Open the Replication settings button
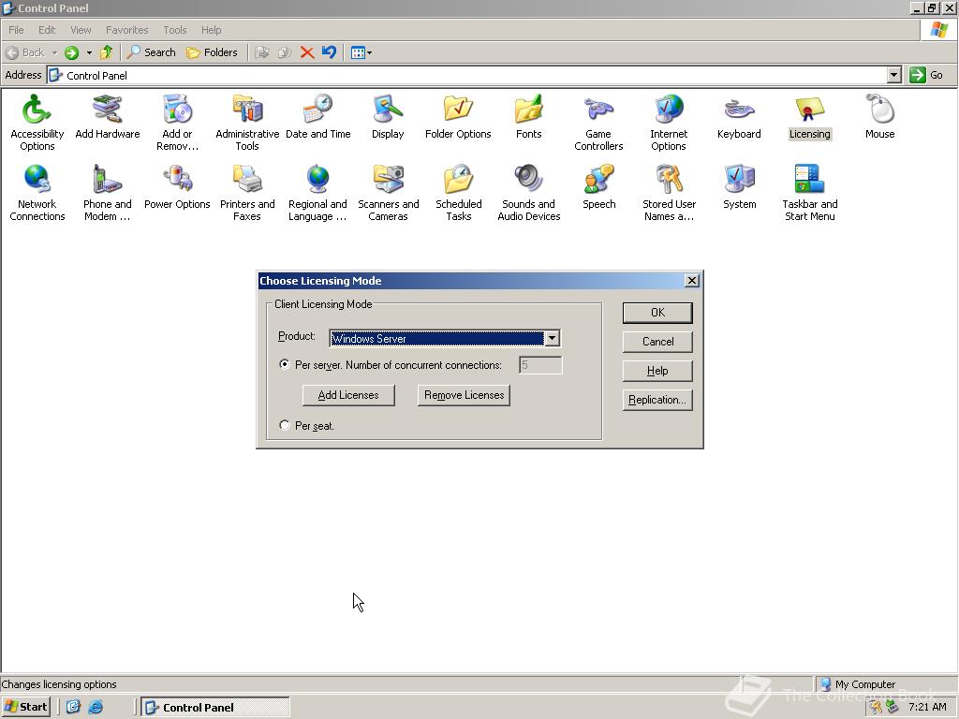The image size is (959, 719). pos(657,400)
